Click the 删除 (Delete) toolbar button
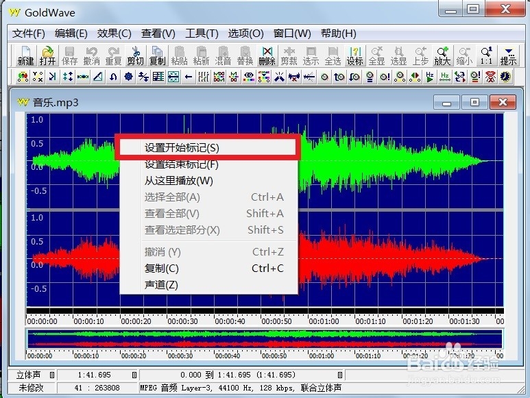Viewport: 530px width, 398px height. tap(267, 55)
